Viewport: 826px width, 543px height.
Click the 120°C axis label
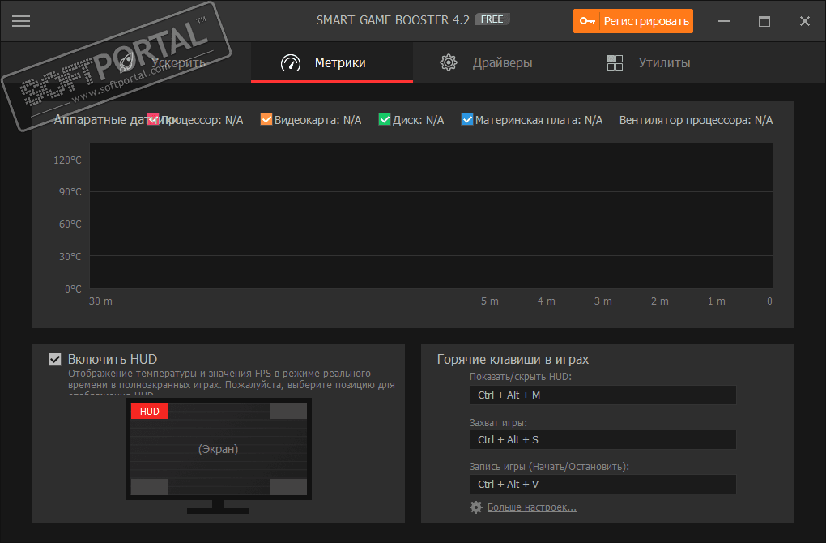coord(67,160)
